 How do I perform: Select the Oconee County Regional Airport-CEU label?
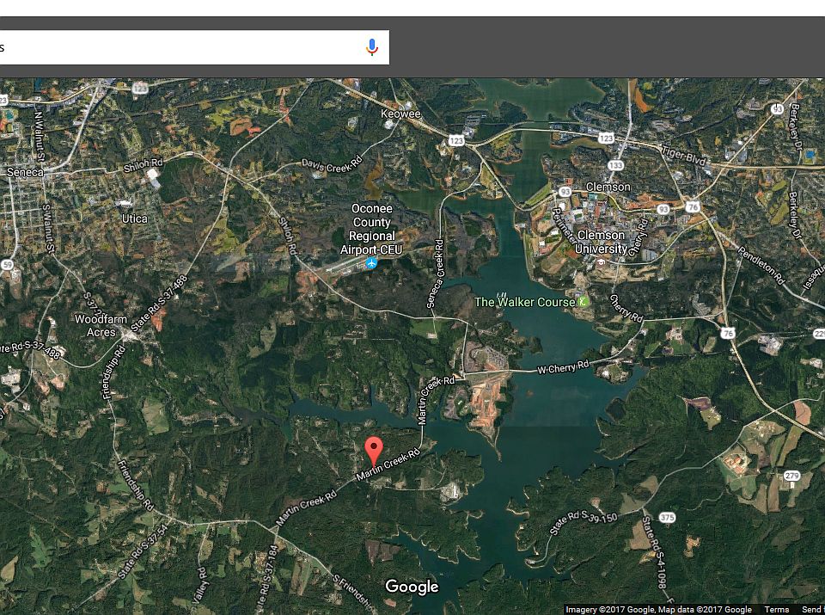pos(371,230)
